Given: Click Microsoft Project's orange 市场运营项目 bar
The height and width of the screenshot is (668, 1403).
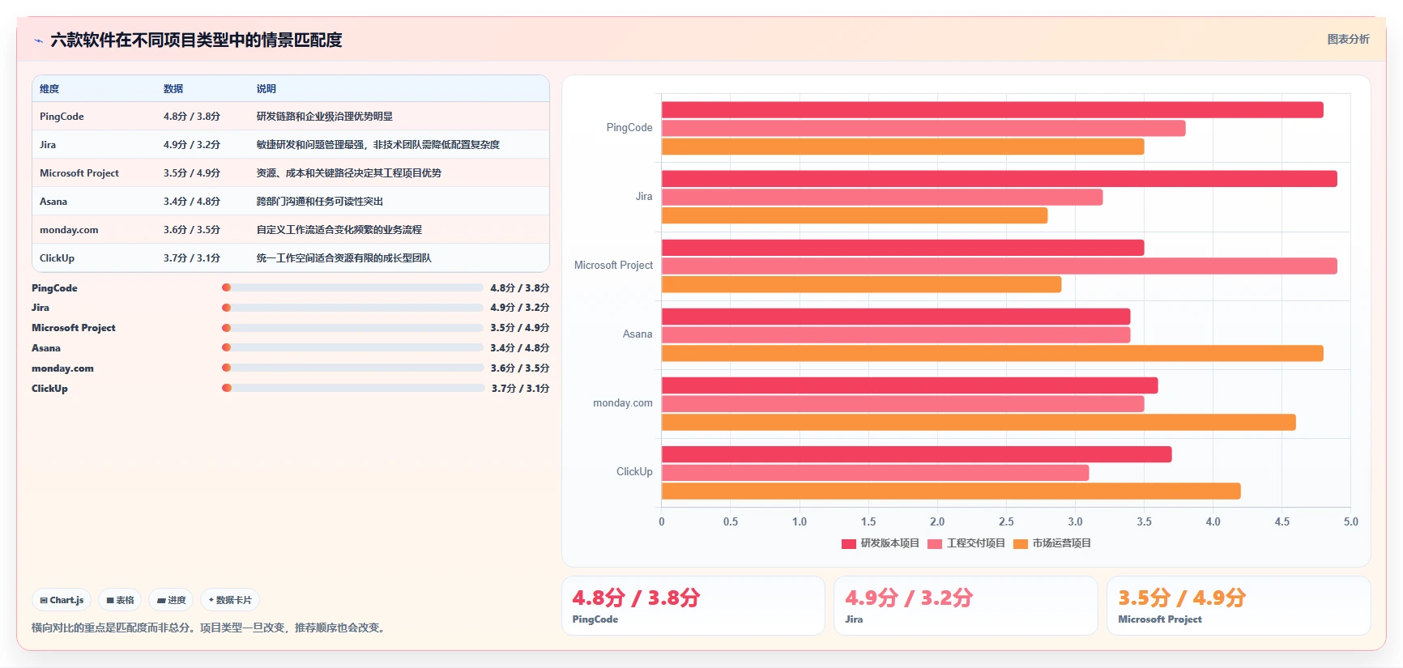Looking at the screenshot, I should pos(862,284).
